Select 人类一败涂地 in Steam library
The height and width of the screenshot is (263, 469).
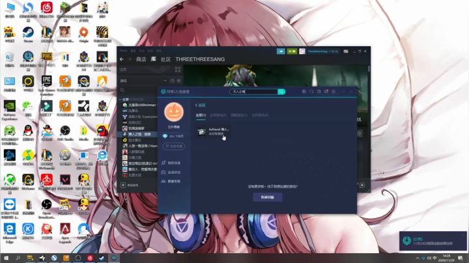point(140,146)
